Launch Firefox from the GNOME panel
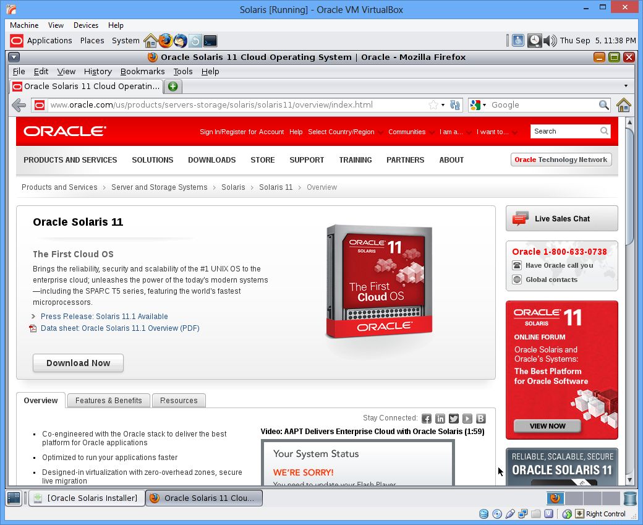This screenshot has width=643, height=525. click(165, 41)
